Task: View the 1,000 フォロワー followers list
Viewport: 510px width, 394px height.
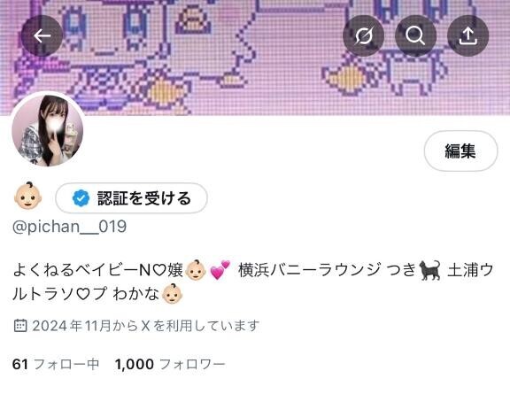Action: click(x=170, y=364)
